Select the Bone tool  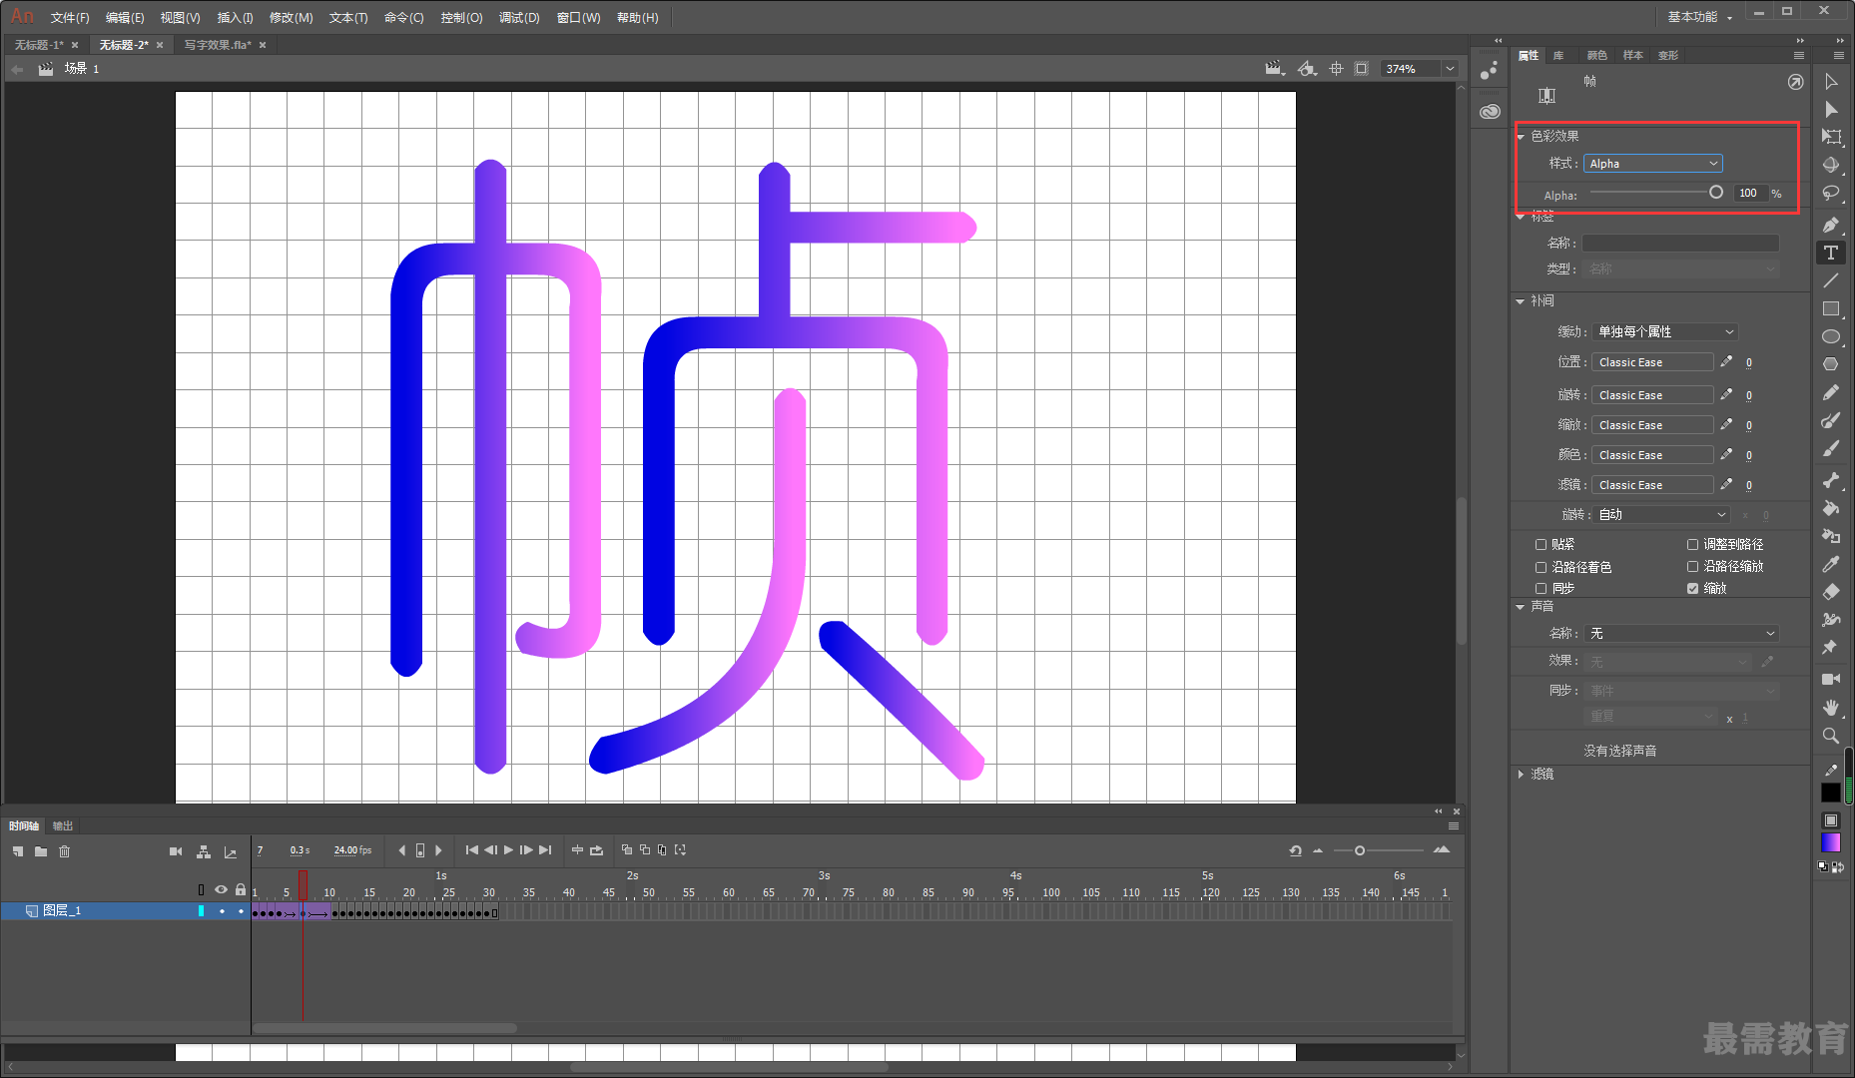(x=1831, y=480)
